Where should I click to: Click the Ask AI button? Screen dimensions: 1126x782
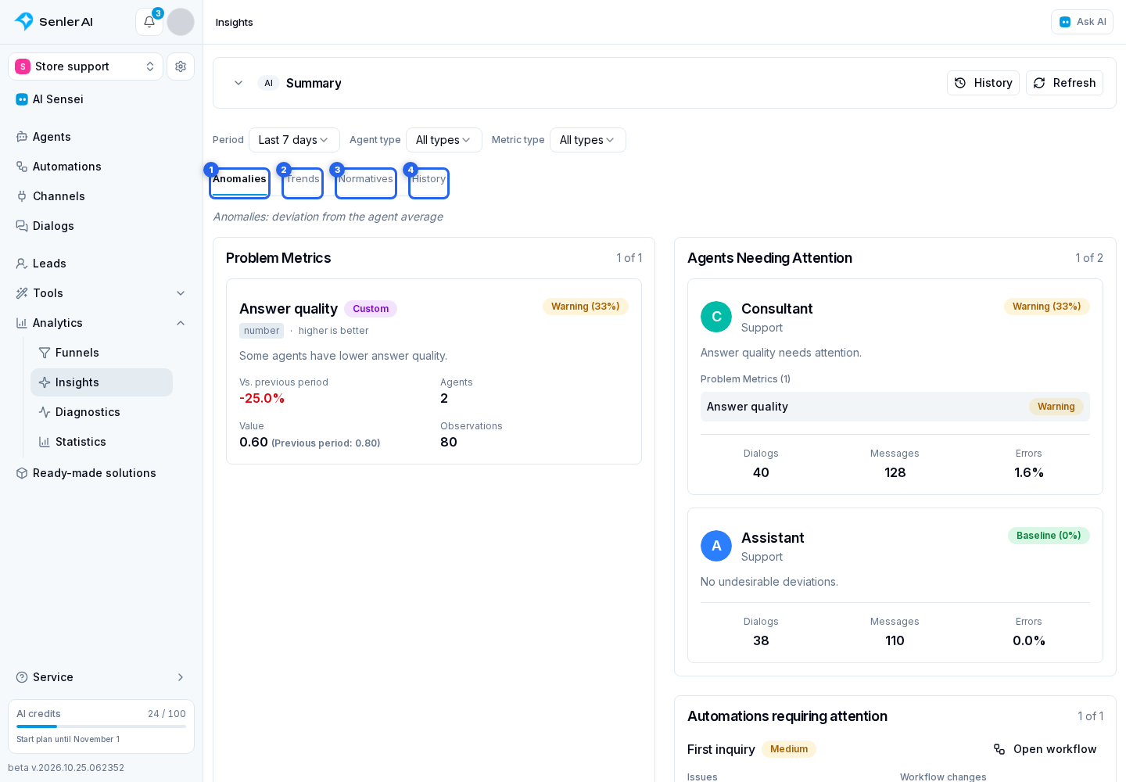pos(1082,22)
